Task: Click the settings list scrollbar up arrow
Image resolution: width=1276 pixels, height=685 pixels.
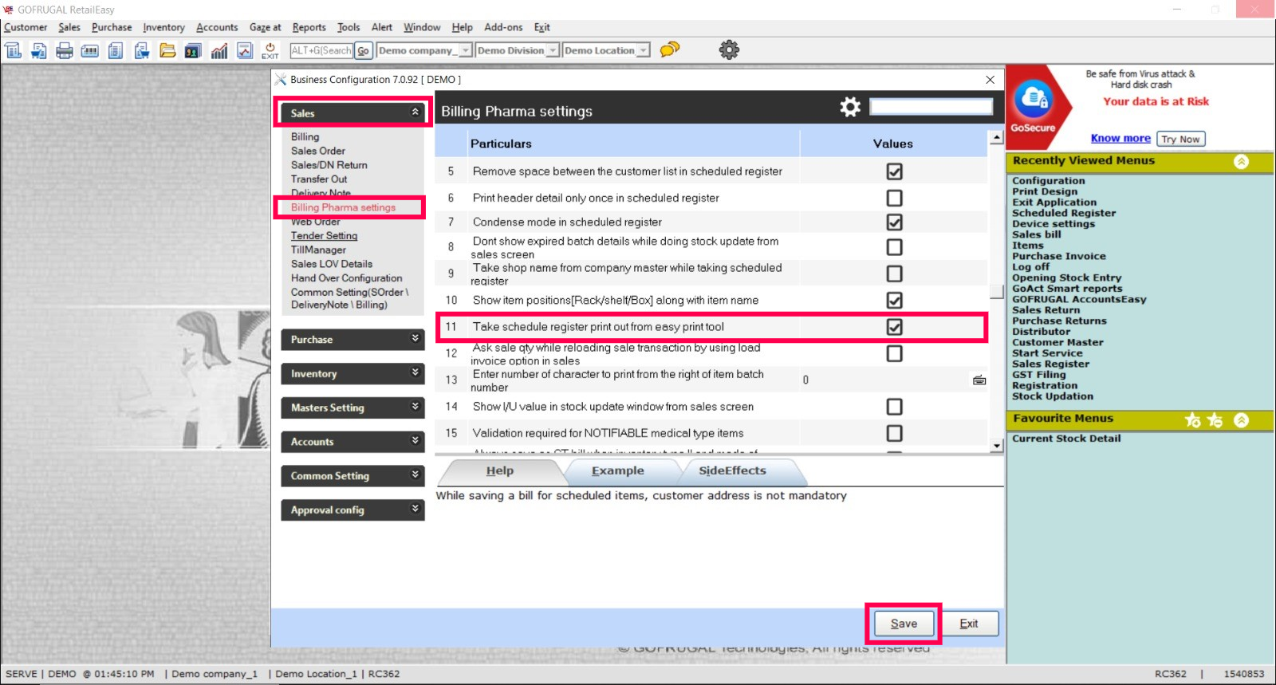Action: point(996,138)
